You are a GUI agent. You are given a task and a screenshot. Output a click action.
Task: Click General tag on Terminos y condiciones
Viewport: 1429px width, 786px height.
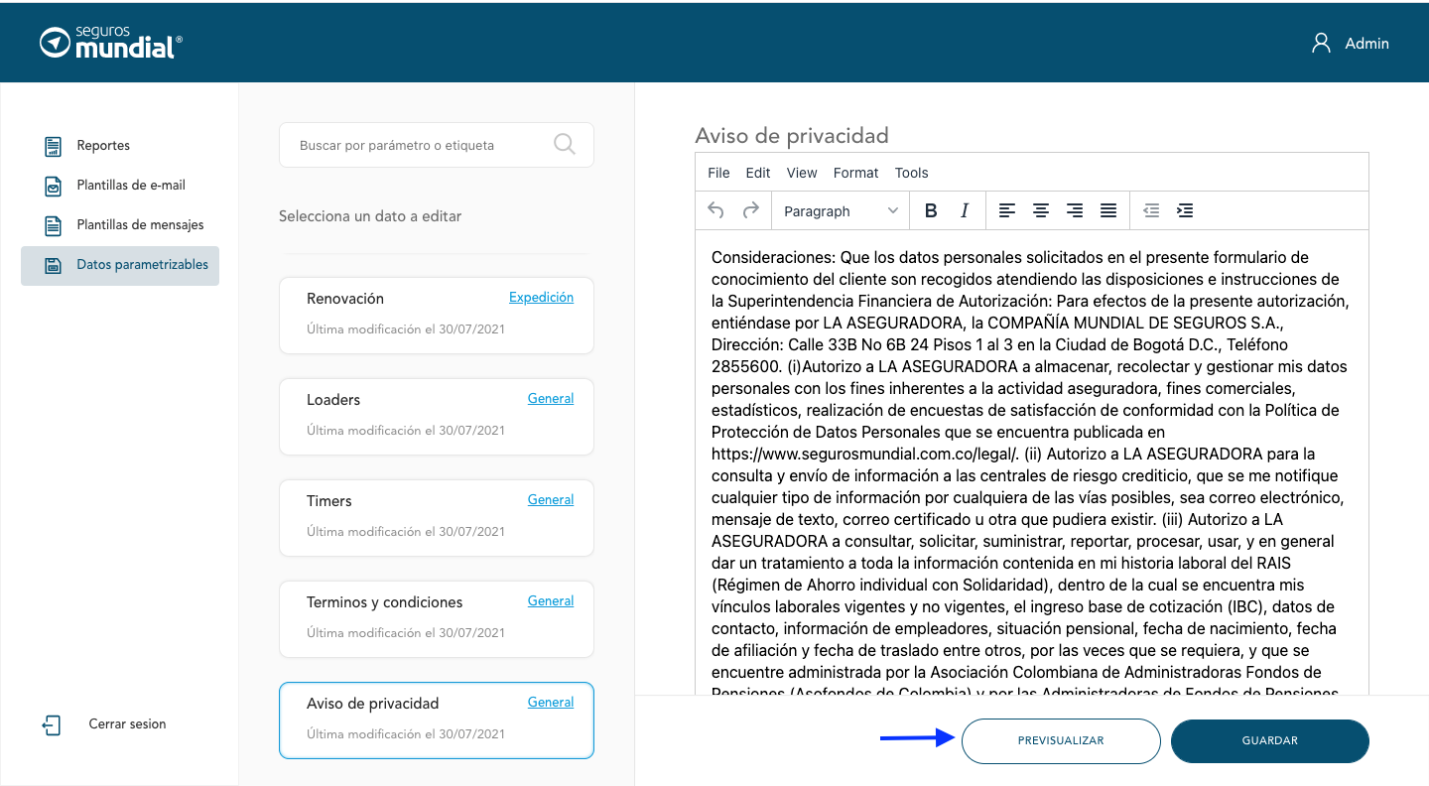click(551, 600)
